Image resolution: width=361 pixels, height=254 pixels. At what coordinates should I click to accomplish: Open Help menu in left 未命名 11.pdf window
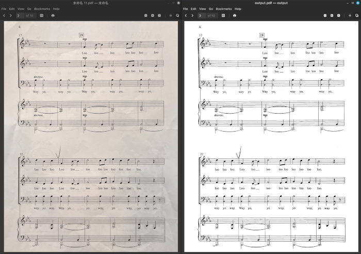pyautogui.click(x=56, y=9)
